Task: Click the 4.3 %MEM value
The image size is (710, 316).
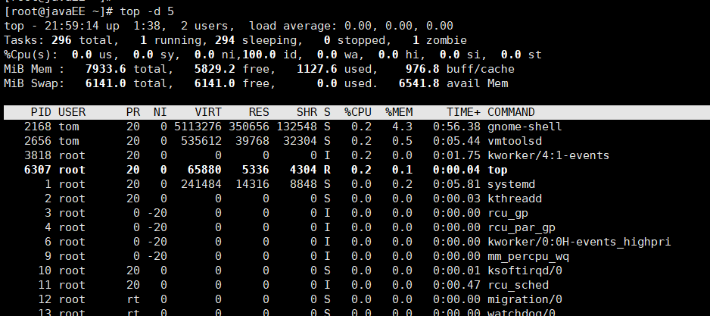Action: (402, 127)
